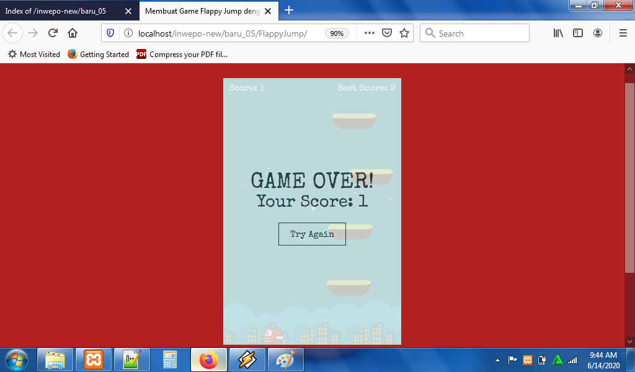Show site information for localhost
This screenshot has width=635, height=372.
click(x=127, y=33)
